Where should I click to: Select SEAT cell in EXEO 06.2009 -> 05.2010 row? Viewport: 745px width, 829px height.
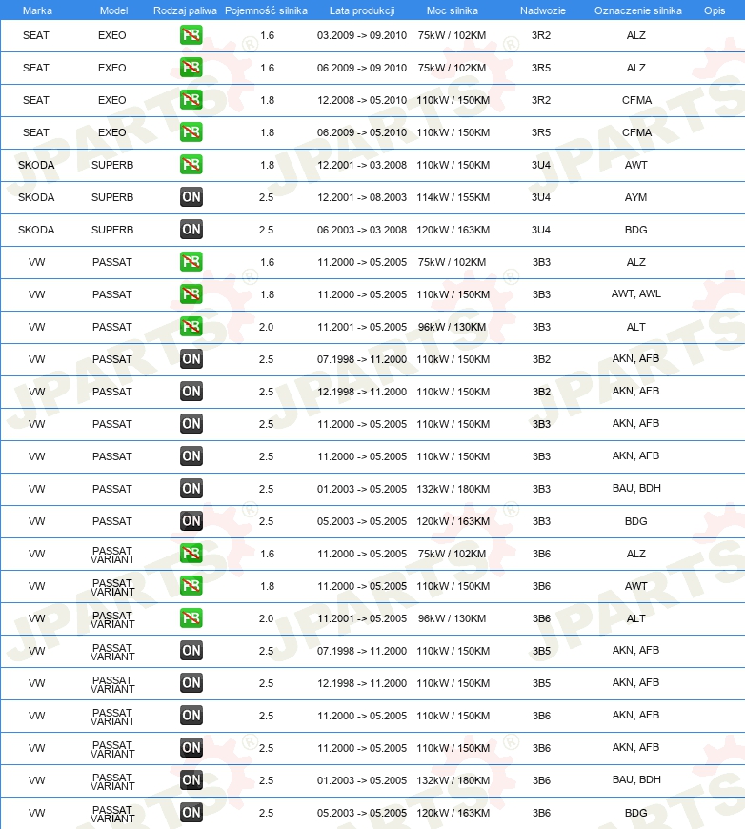click(x=36, y=132)
